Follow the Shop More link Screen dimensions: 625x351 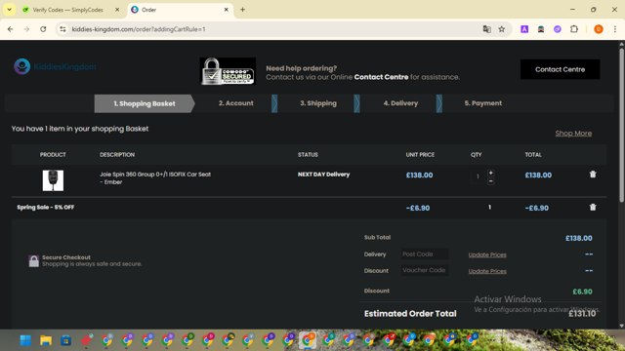pos(573,134)
